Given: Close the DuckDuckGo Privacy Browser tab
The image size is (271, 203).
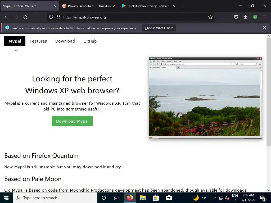Looking at the screenshot, I should coord(174,6).
